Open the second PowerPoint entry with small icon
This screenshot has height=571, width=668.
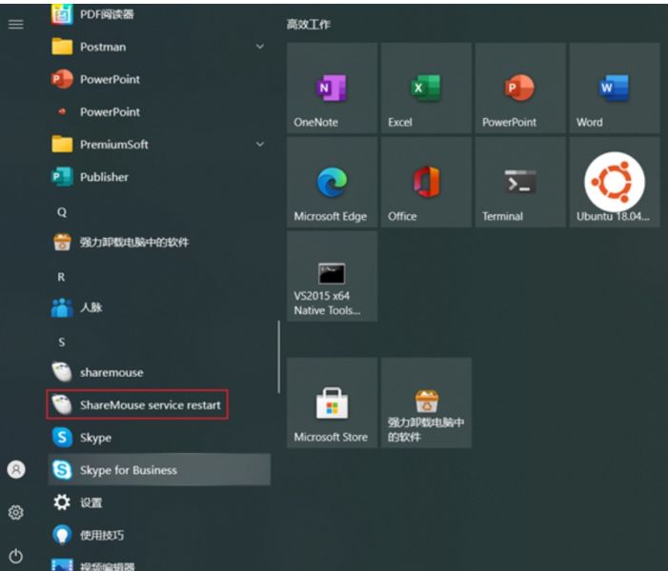click(159, 112)
